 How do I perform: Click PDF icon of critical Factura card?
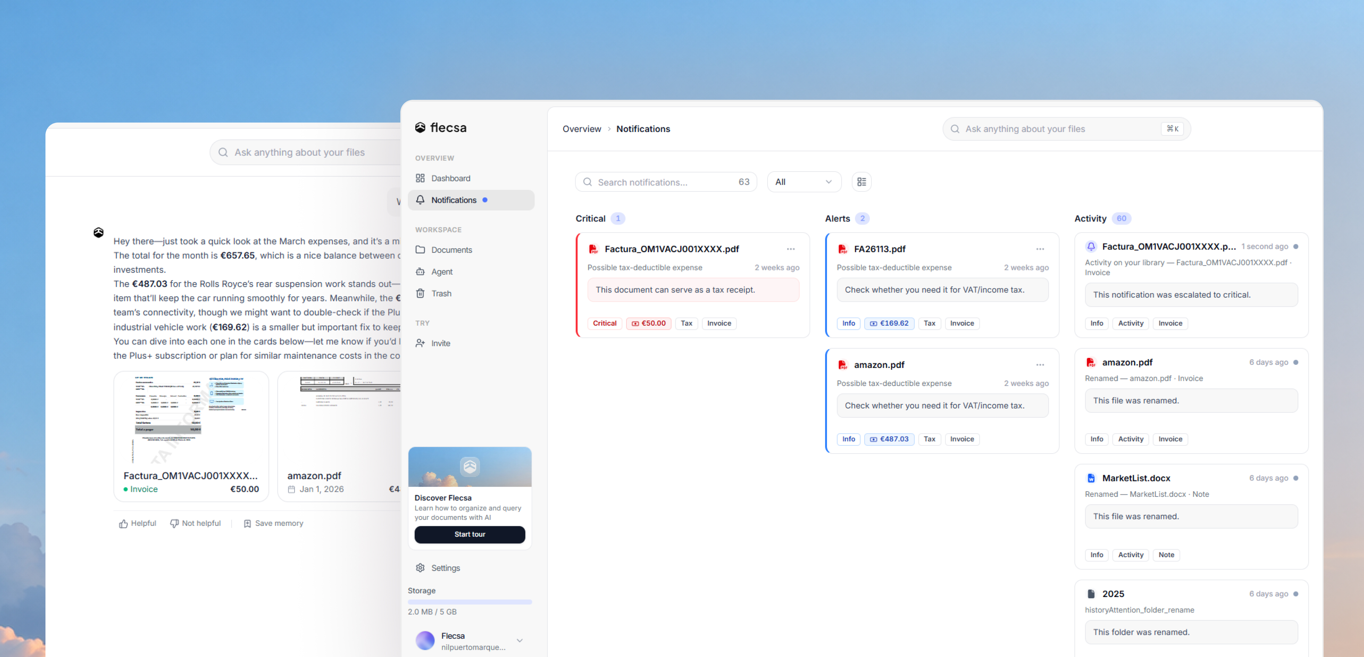(593, 249)
